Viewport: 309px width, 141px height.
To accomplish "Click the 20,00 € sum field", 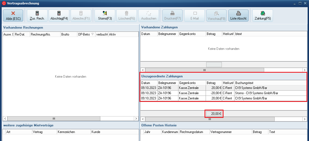I will (214, 114).
